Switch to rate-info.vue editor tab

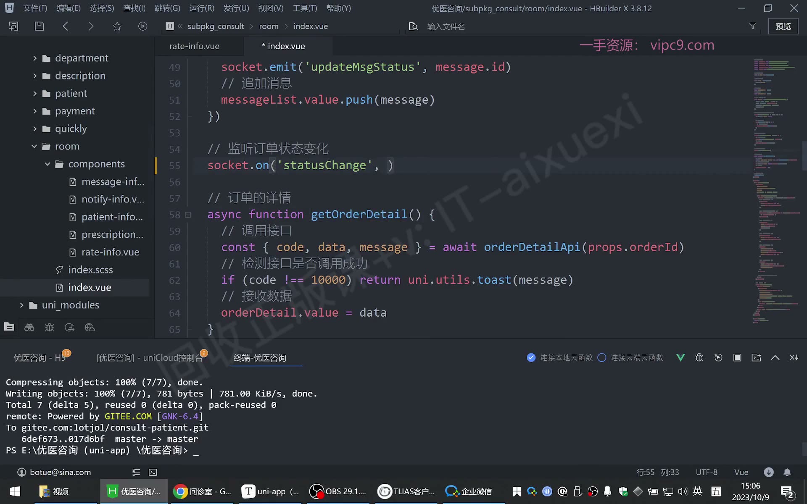point(194,46)
